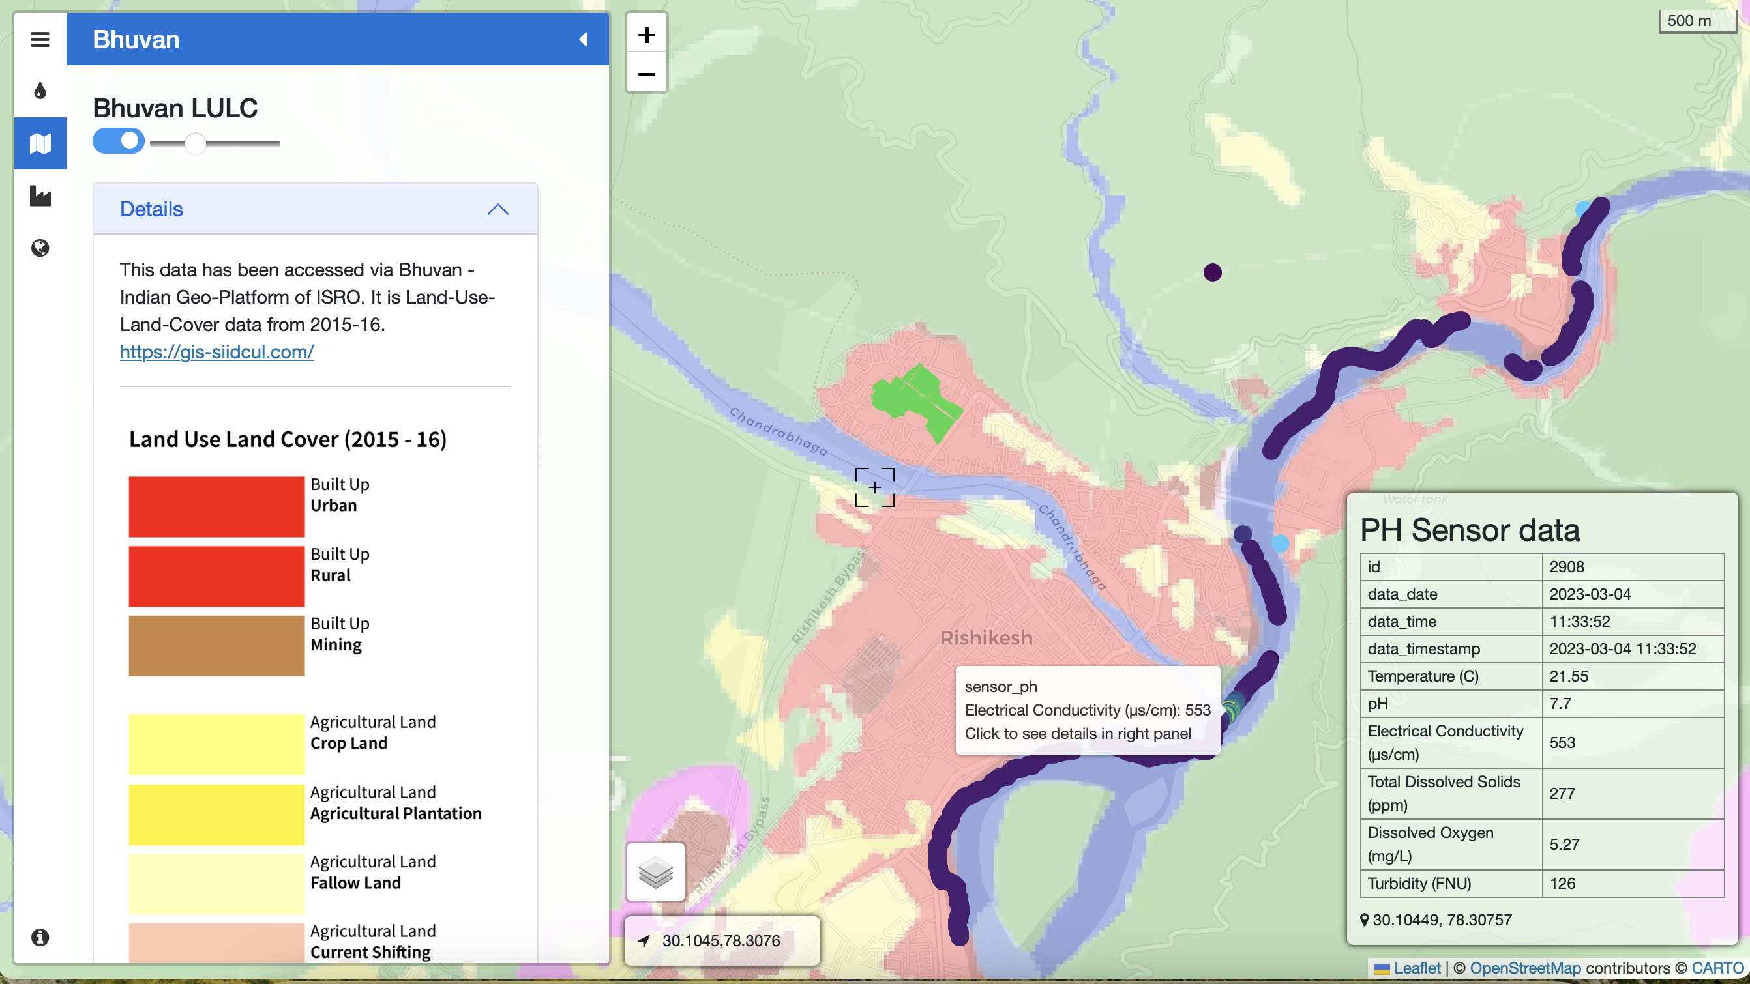The height and width of the screenshot is (984, 1750).
Task: Click the isolated dark purple sensor point
Action: tap(1213, 272)
